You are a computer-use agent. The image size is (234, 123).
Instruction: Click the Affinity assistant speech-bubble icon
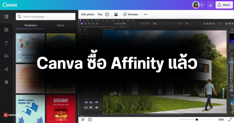point(187,24)
